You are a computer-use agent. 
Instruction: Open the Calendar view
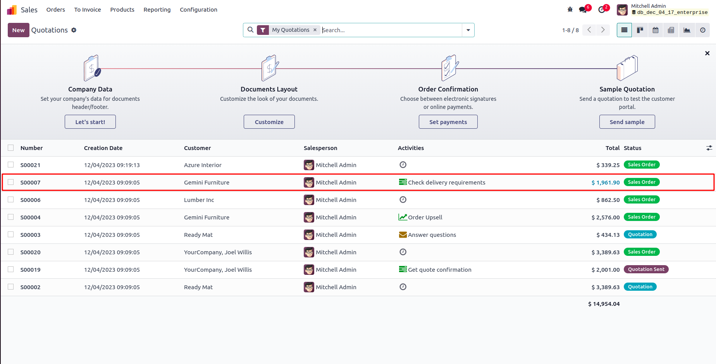pyautogui.click(x=656, y=30)
